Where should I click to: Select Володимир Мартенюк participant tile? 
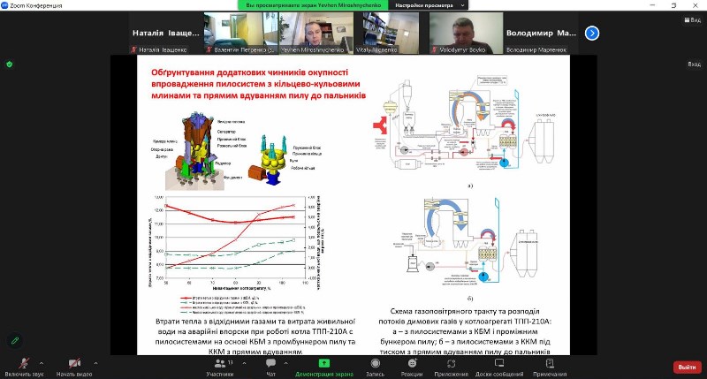(541, 34)
